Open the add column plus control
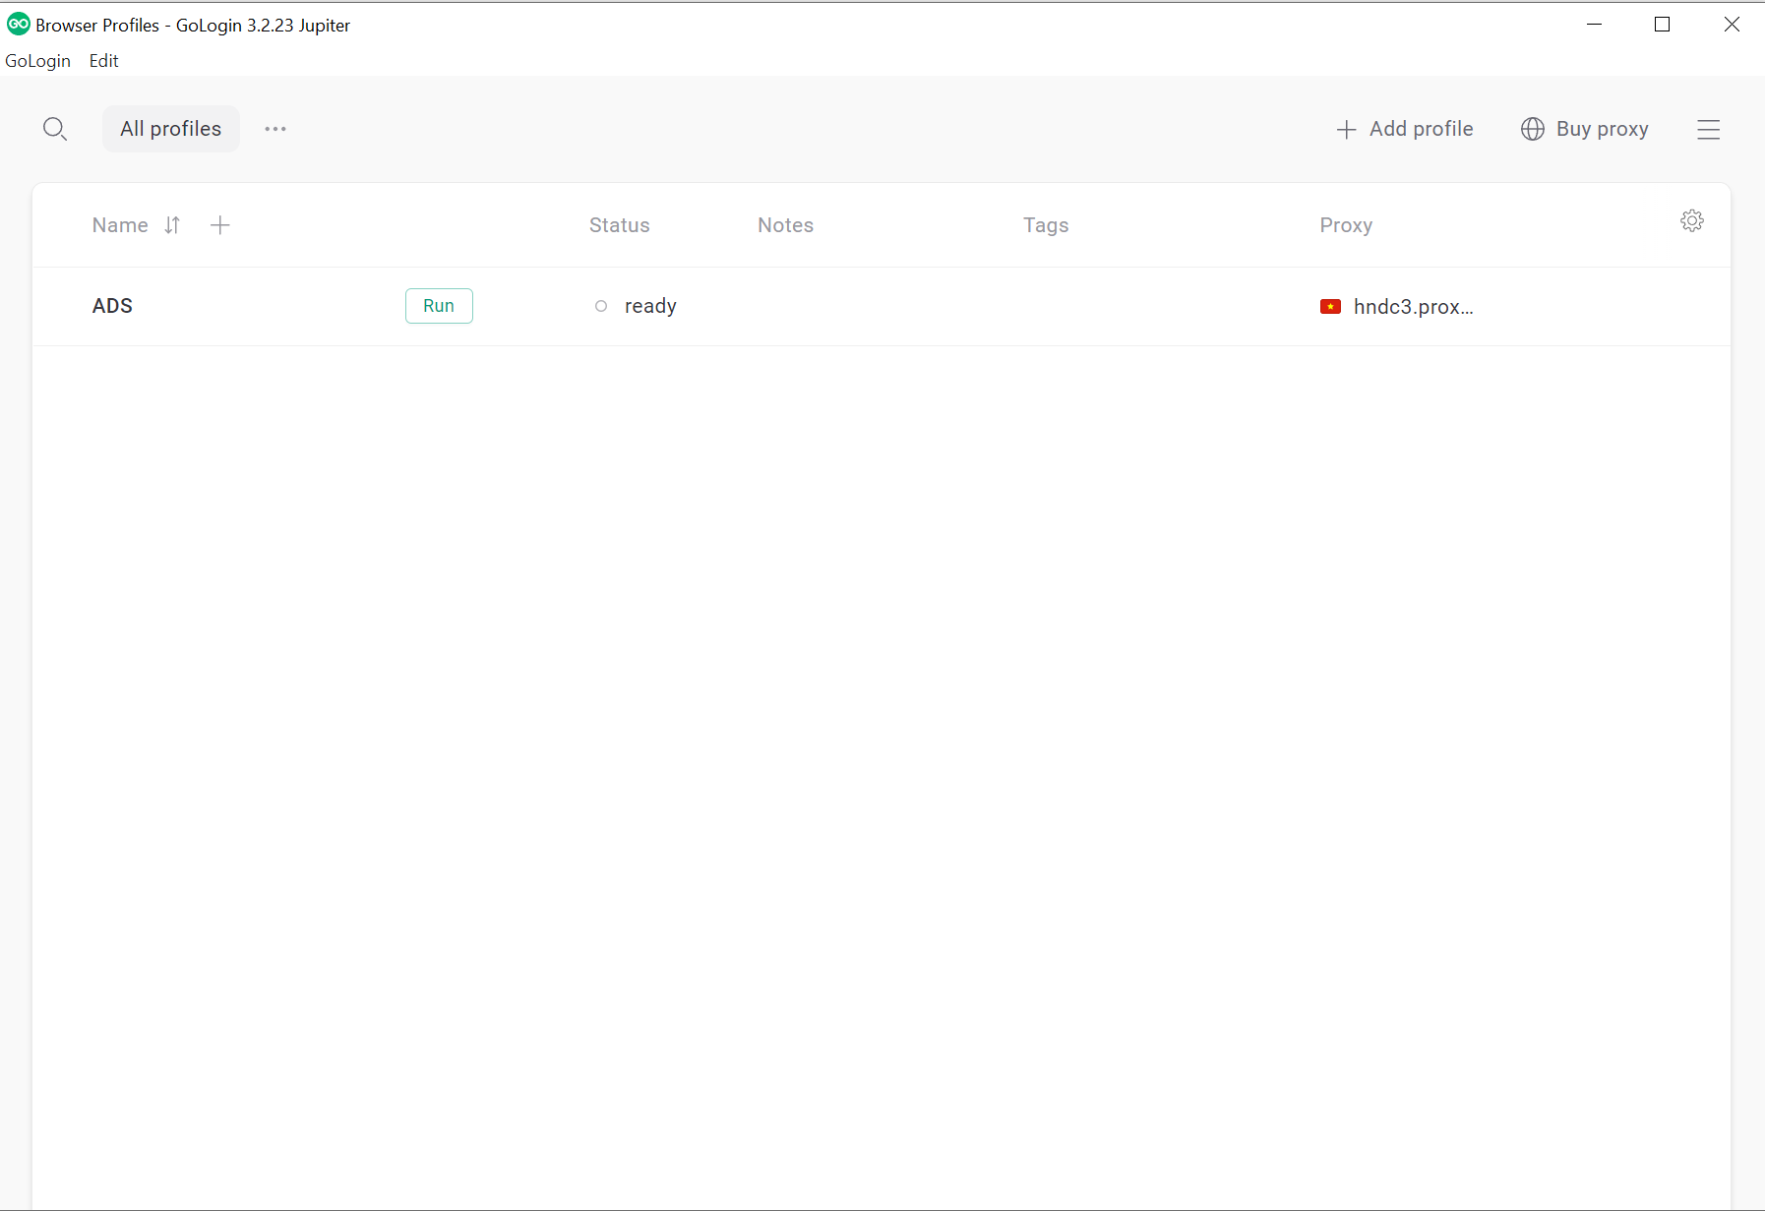 click(x=219, y=225)
